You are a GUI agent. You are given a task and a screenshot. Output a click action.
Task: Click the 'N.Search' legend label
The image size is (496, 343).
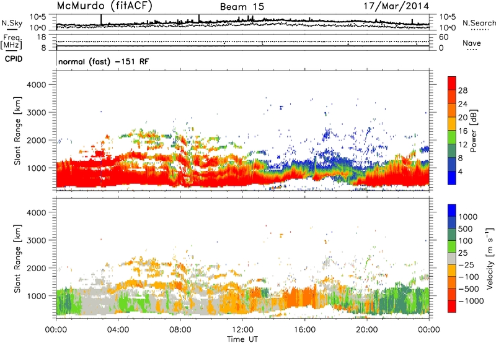click(x=479, y=23)
